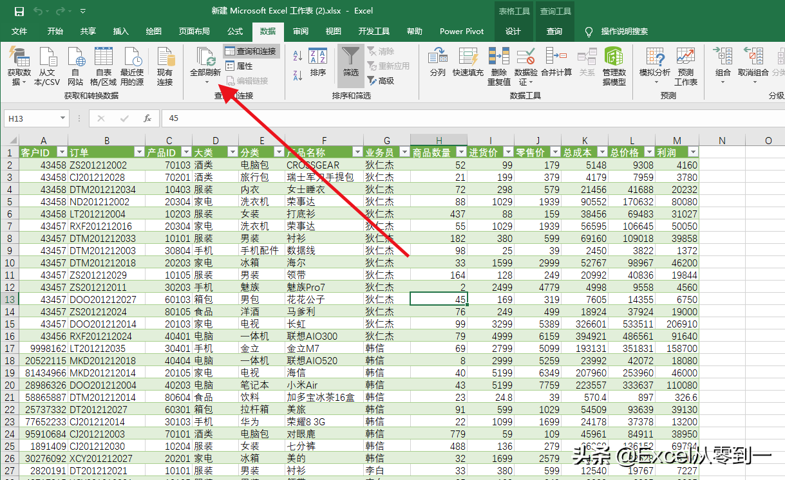Image resolution: width=785 pixels, height=480 pixels.
Task: Expand the Refresh All dropdown arrow
Action: [x=207, y=82]
